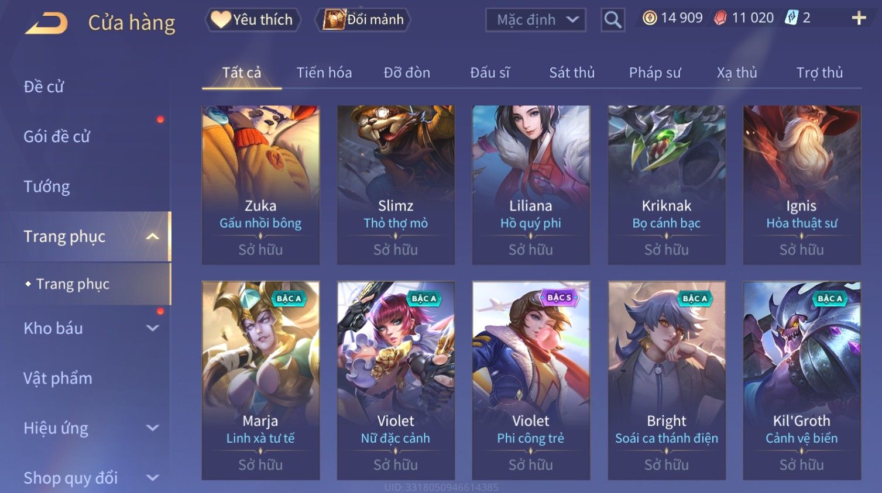
Task: Switch to the Pháp sư tab
Action: 655,73
